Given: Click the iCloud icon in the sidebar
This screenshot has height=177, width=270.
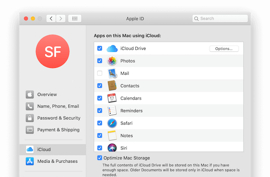Looking at the screenshot, I should (x=30, y=150).
